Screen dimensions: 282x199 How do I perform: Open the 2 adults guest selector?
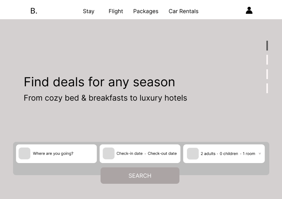[208, 154]
